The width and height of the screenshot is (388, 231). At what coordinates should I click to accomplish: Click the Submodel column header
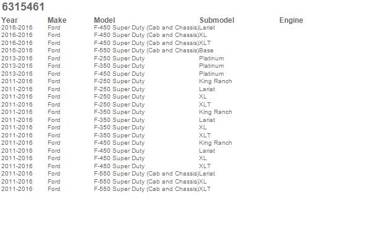(217, 20)
